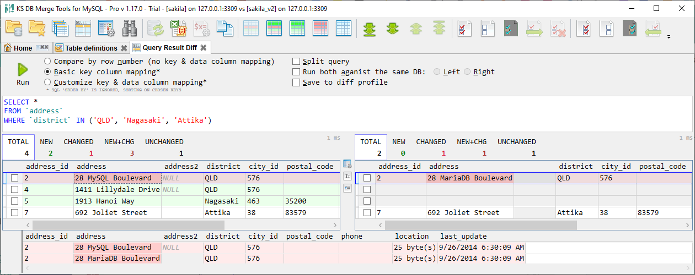Click postal code '35200' cell
This screenshot has width=695, height=275.
[312, 201]
